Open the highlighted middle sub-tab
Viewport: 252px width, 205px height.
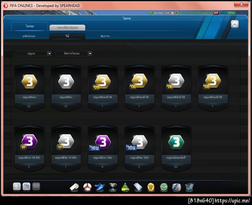67,36
